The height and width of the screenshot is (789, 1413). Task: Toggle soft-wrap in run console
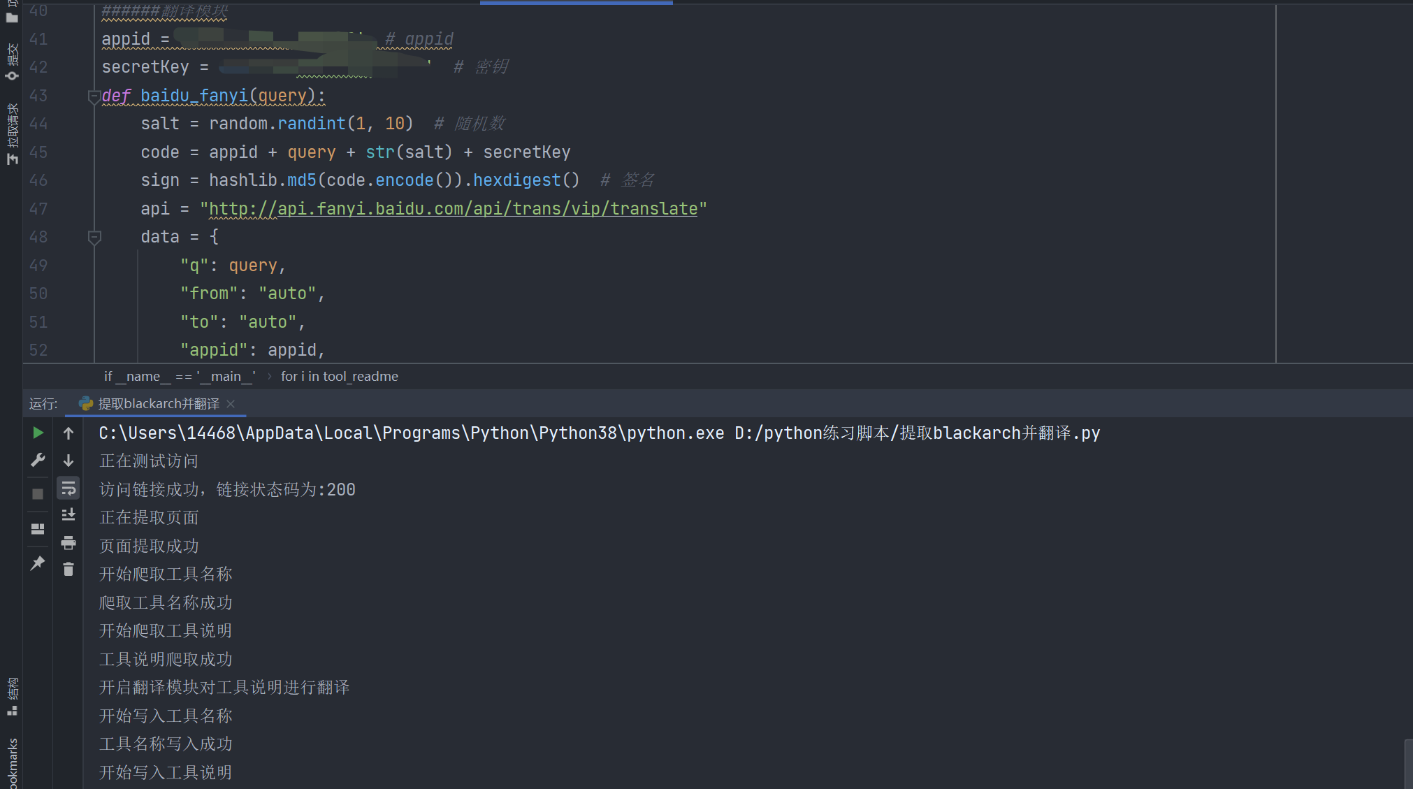68,488
